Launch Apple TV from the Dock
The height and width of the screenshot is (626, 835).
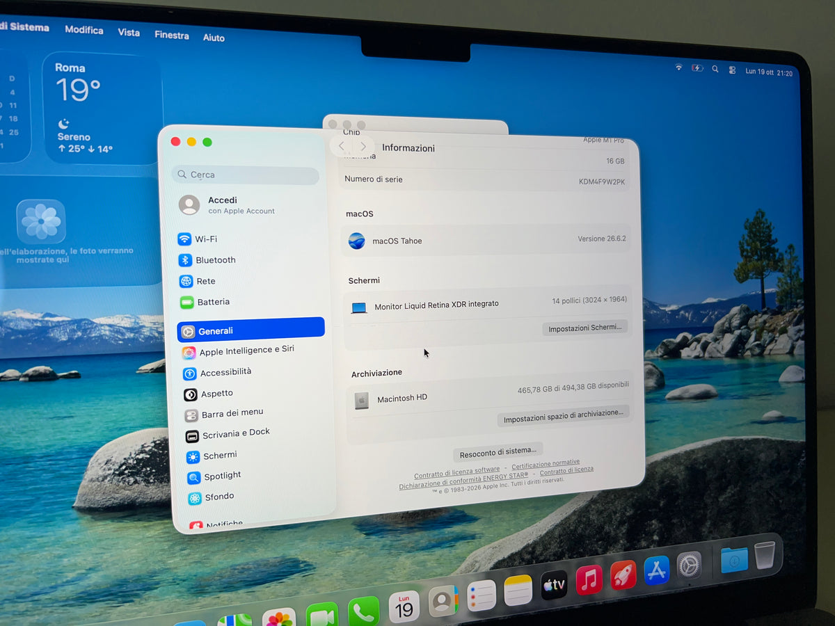coord(554,585)
